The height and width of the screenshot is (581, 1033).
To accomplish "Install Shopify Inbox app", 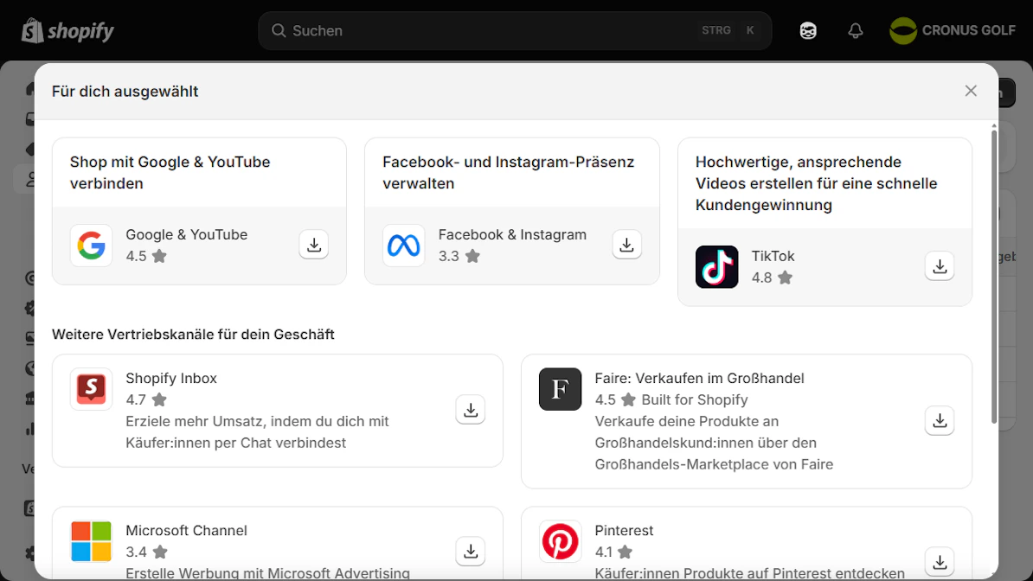I will (471, 411).
